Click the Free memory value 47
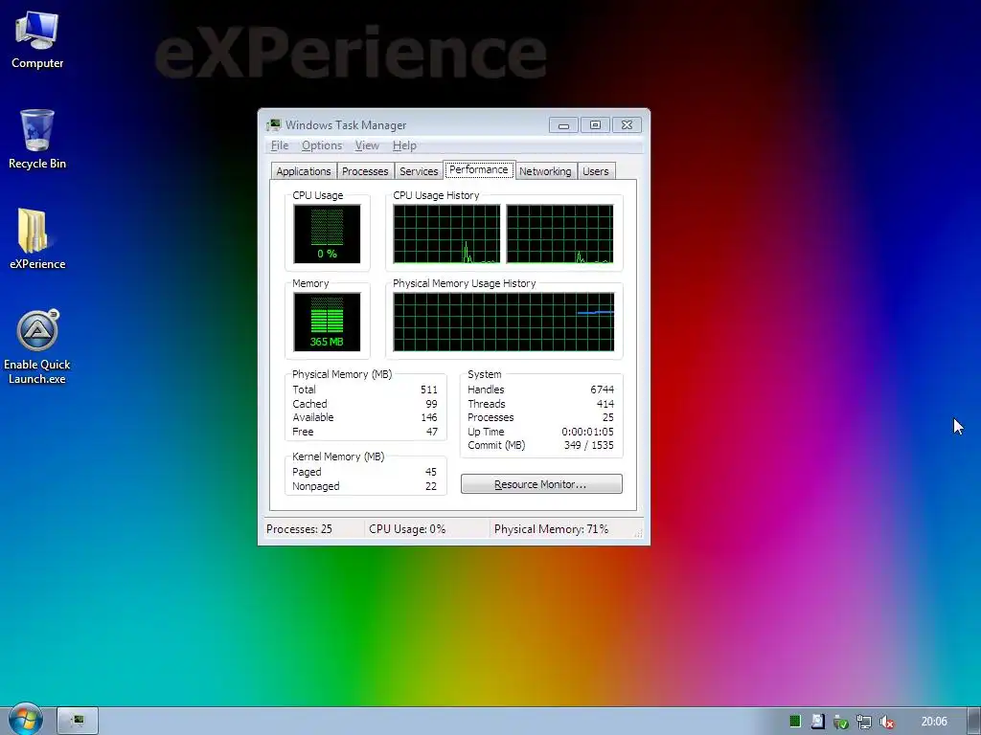This screenshot has height=735, width=981. (x=432, y=432)
